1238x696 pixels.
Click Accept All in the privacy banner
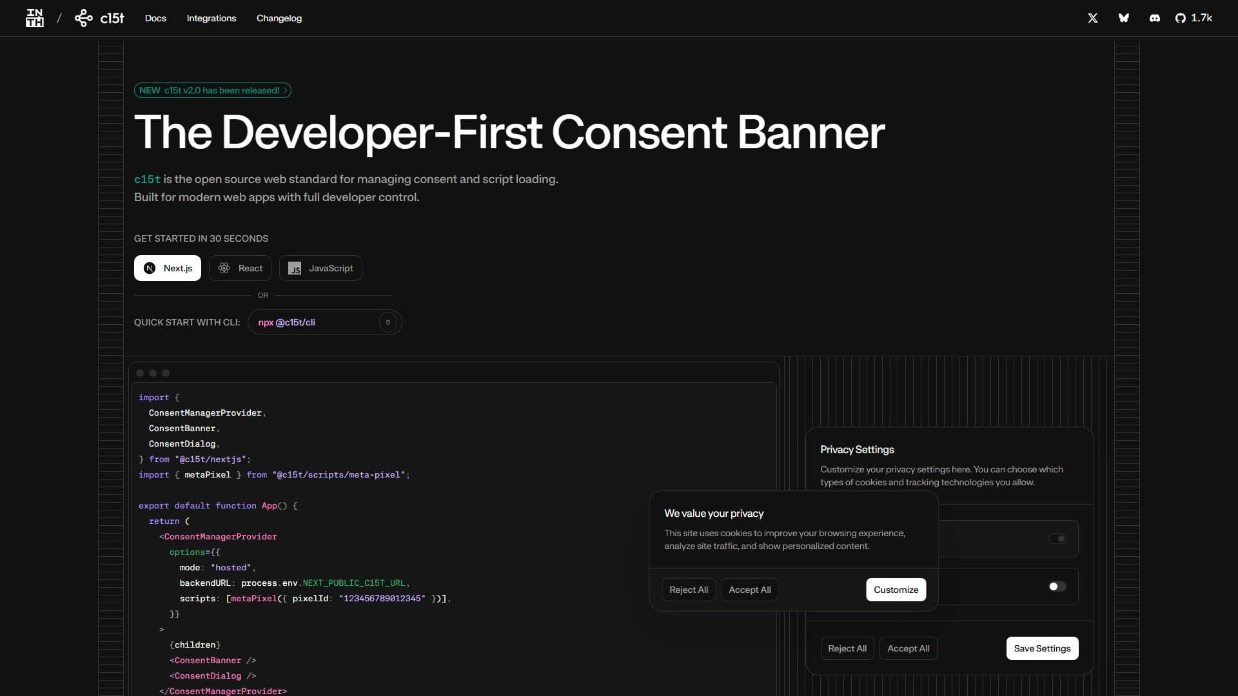click(x=749, y=590)
